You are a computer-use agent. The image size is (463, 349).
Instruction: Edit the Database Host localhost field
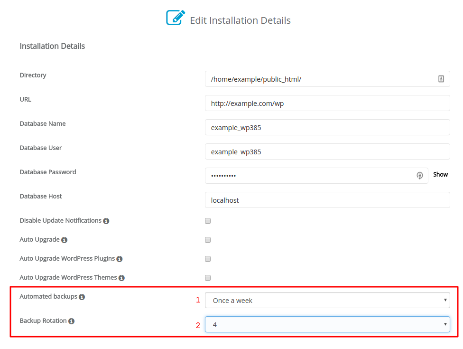click(327, 200)
